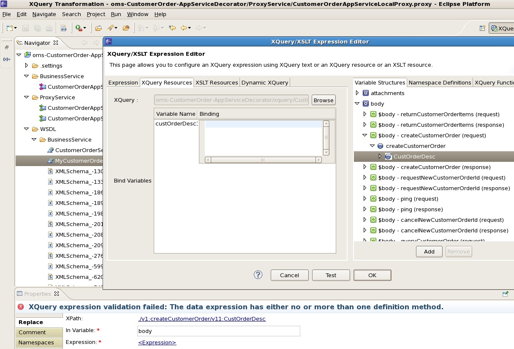Click the Print toolbar icon
514x349 pixels.
pyautogui.click(x=49, y=28)
